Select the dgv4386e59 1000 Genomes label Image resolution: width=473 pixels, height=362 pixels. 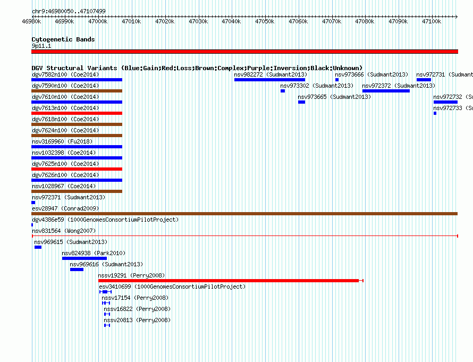pos(105,220)
